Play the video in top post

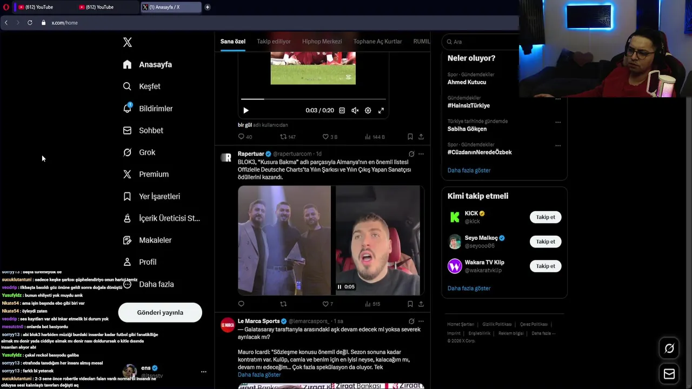click(x=246, y=110)
